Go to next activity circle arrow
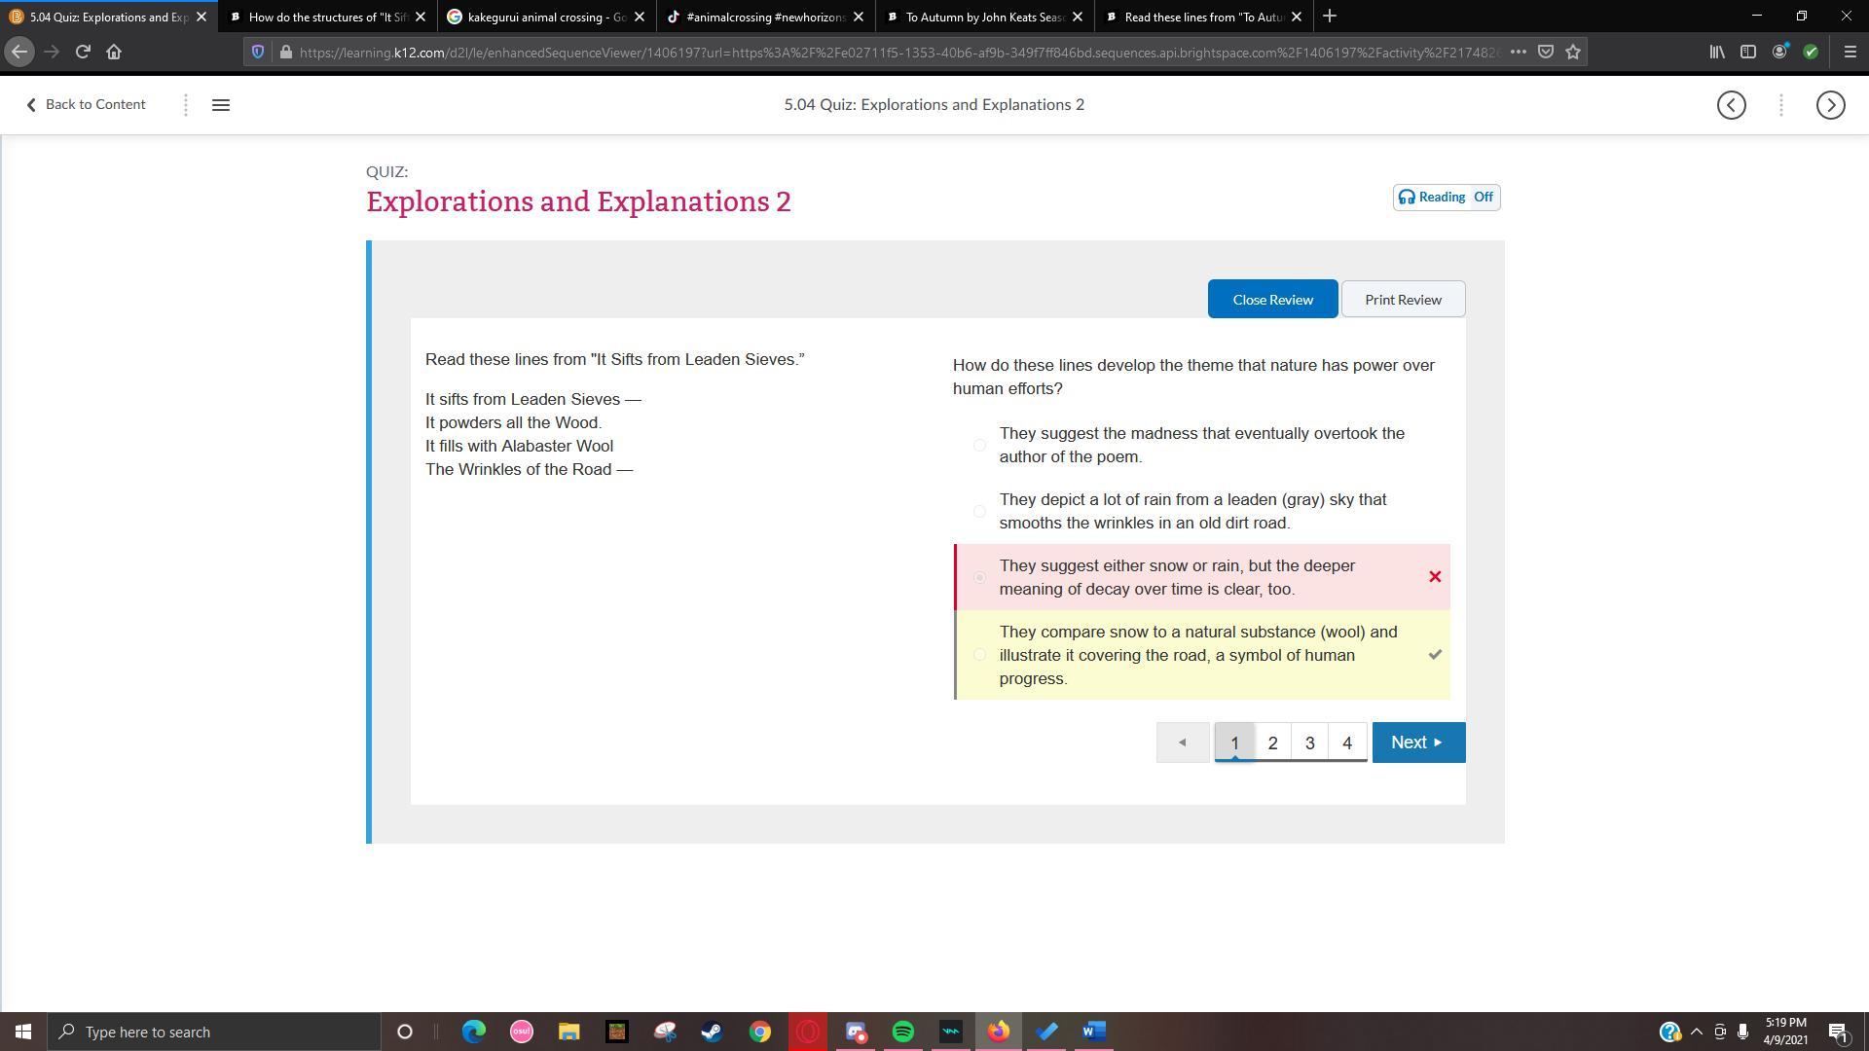 point(1830,105)
